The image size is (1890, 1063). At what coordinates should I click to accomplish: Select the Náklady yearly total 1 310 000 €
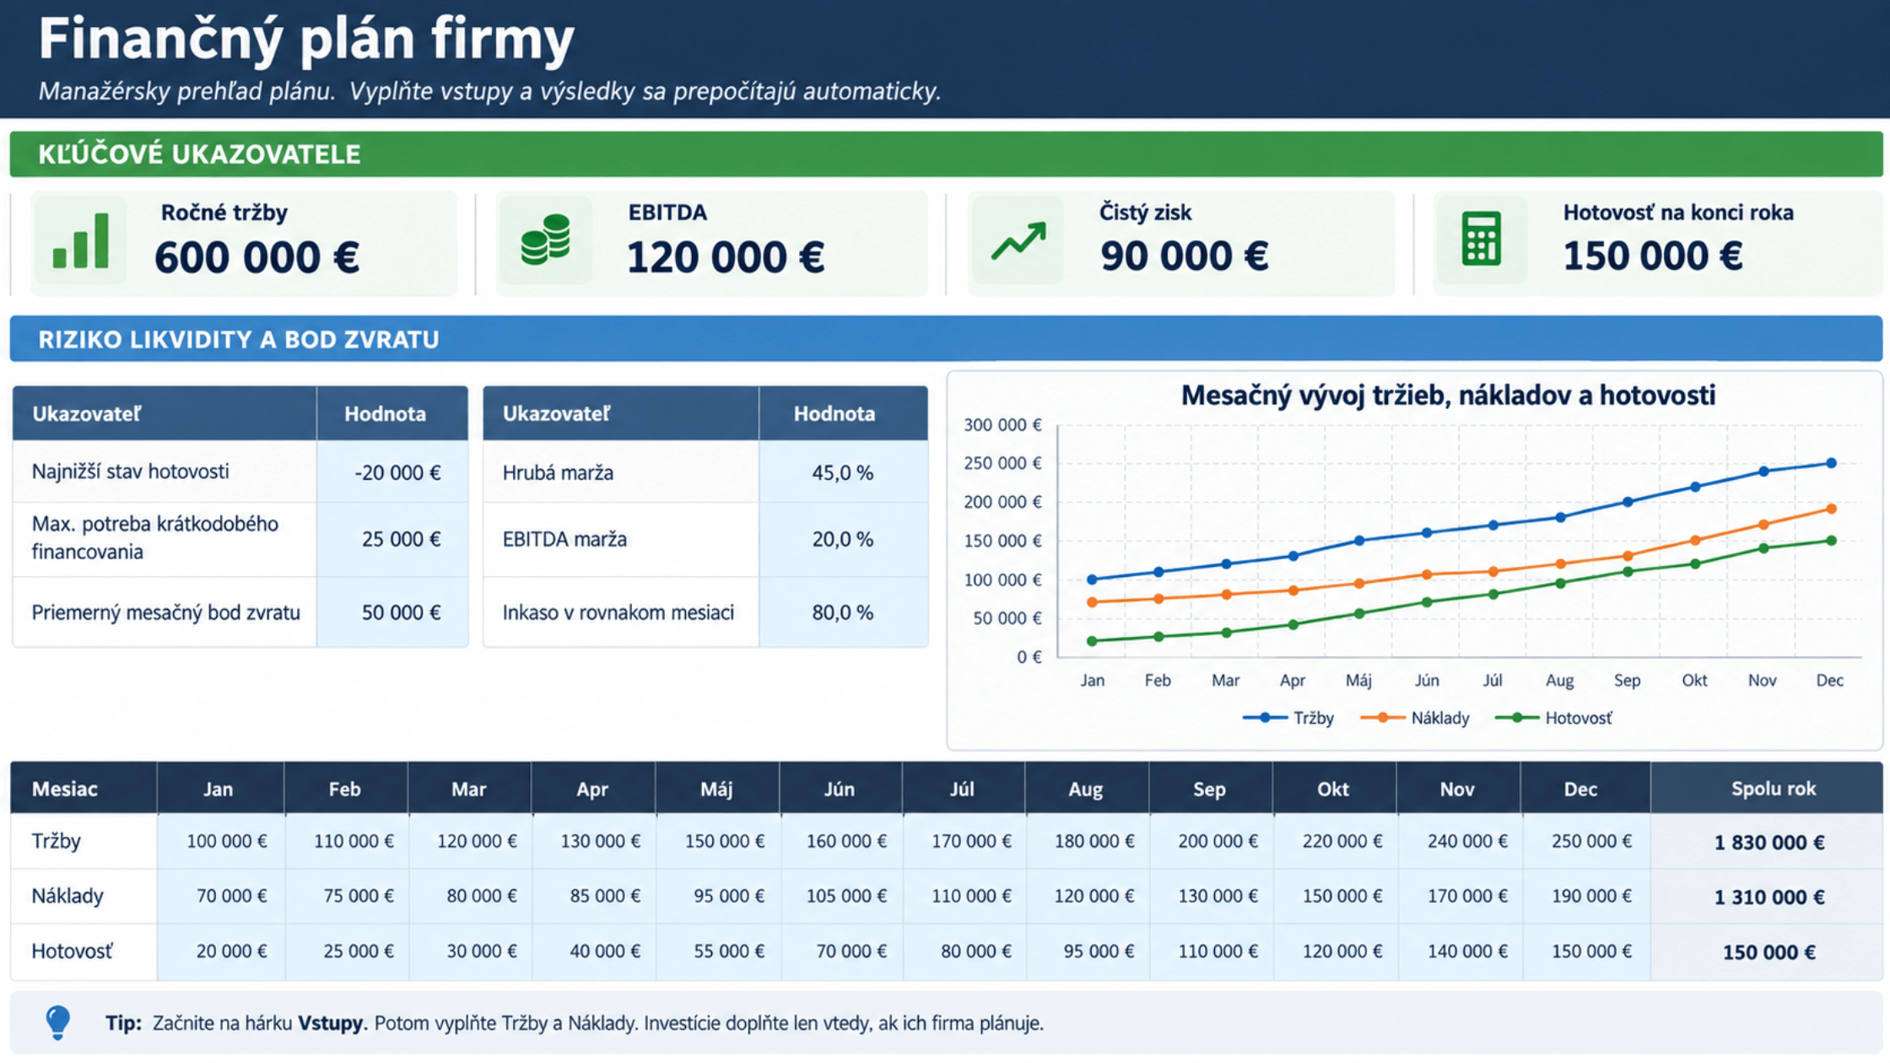pos(1769,898)
